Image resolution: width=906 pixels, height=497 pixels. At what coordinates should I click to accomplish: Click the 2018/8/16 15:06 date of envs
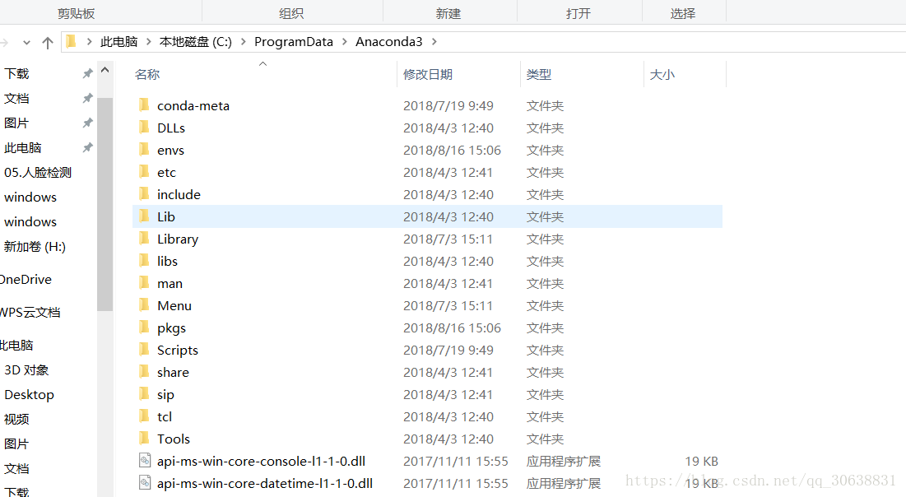[452, 151]
